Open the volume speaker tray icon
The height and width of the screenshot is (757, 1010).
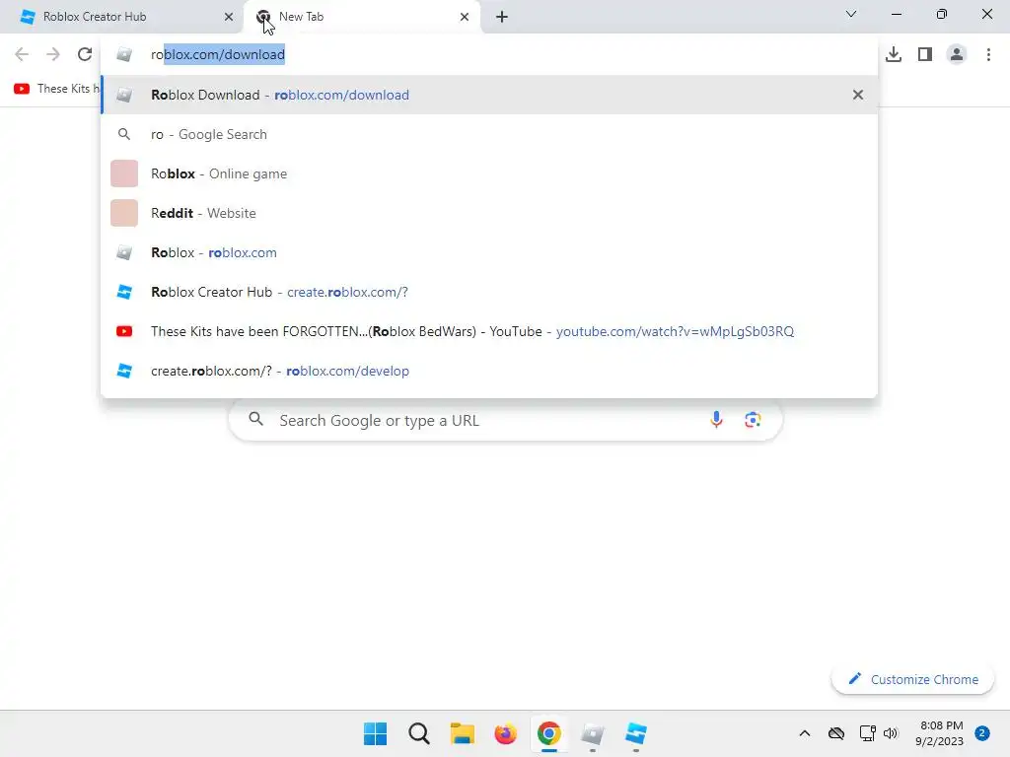(x=891, y=733)
